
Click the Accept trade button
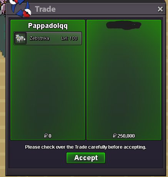(x=86, y=158)
